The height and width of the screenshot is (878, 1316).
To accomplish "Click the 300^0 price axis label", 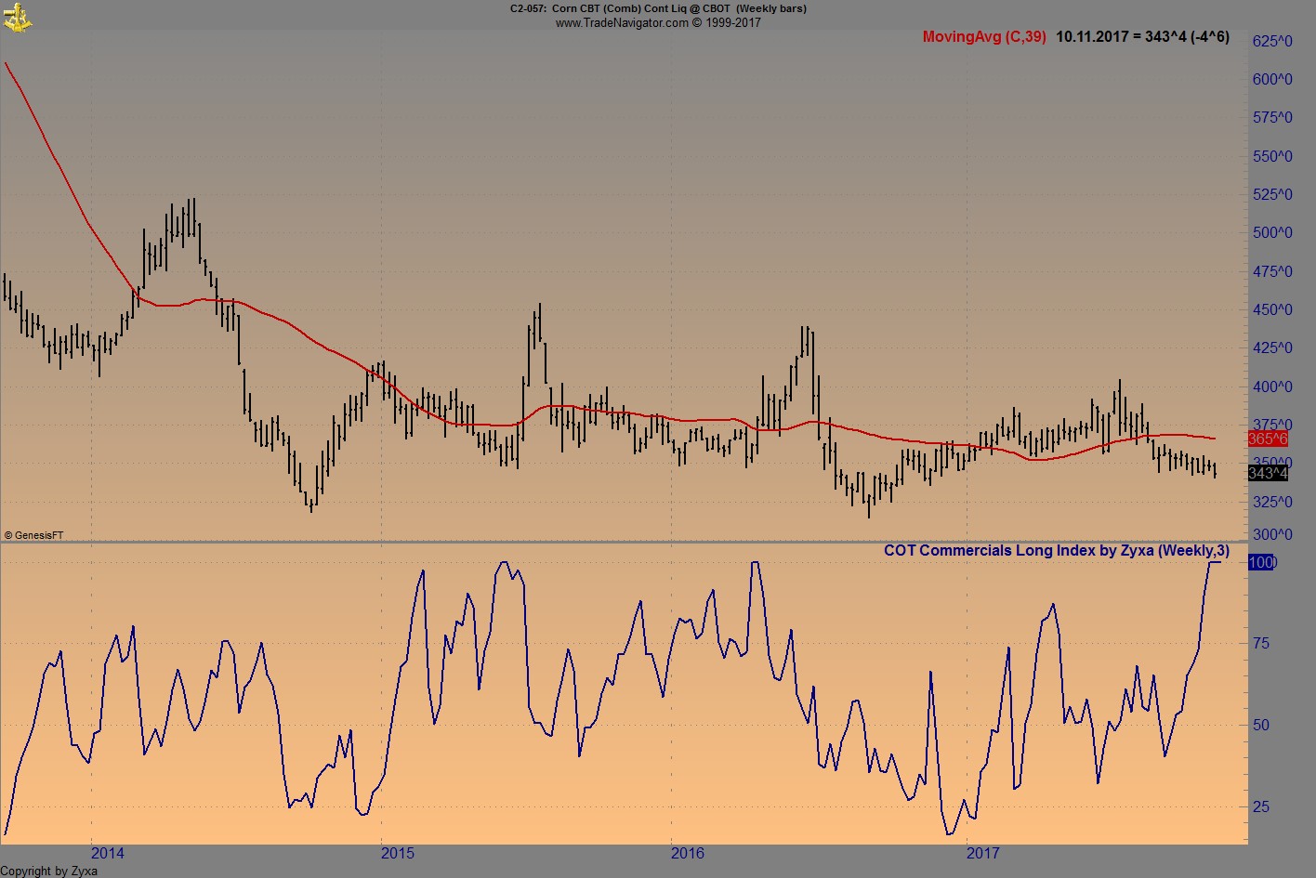I will (x=1272, y=534).
